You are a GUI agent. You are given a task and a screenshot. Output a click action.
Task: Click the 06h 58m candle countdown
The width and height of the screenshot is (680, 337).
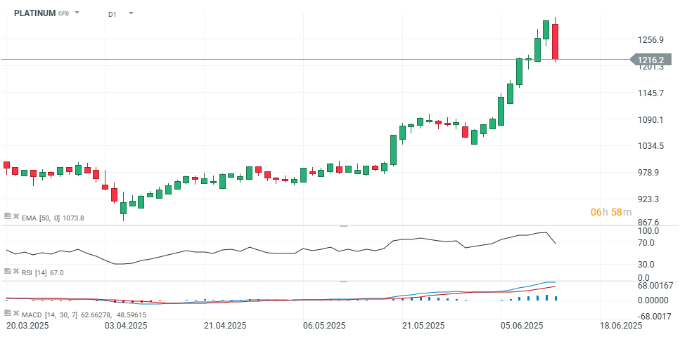611,212
